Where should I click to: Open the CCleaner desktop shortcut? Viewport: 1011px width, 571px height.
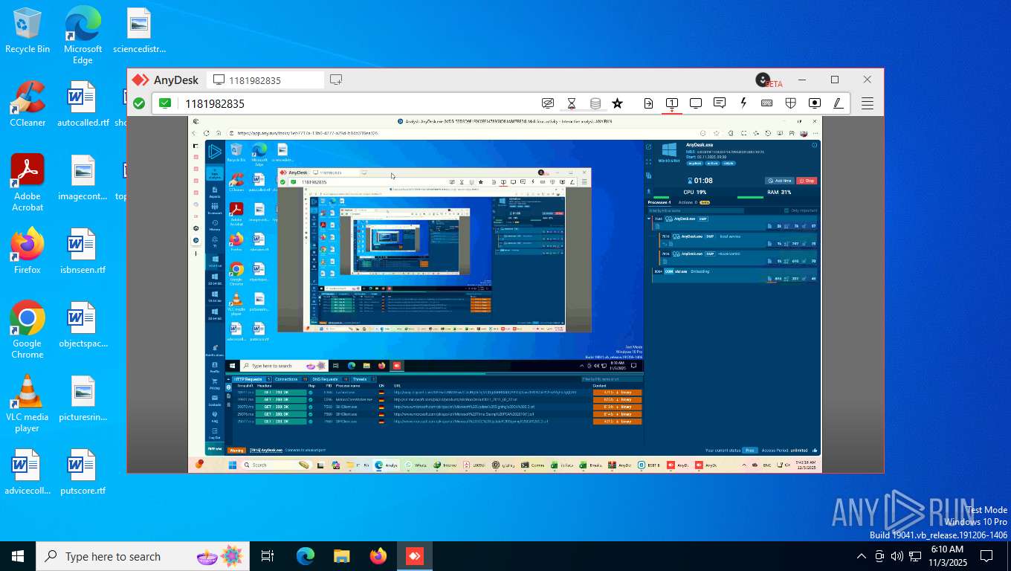(x=28, y=103)
